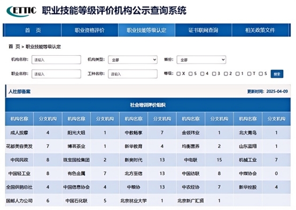Open the 珠宝国检集团 organization entry

coord(76,160)
